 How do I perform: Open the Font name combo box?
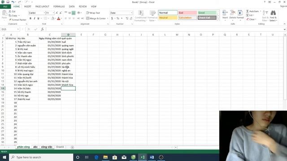point(37,13)
